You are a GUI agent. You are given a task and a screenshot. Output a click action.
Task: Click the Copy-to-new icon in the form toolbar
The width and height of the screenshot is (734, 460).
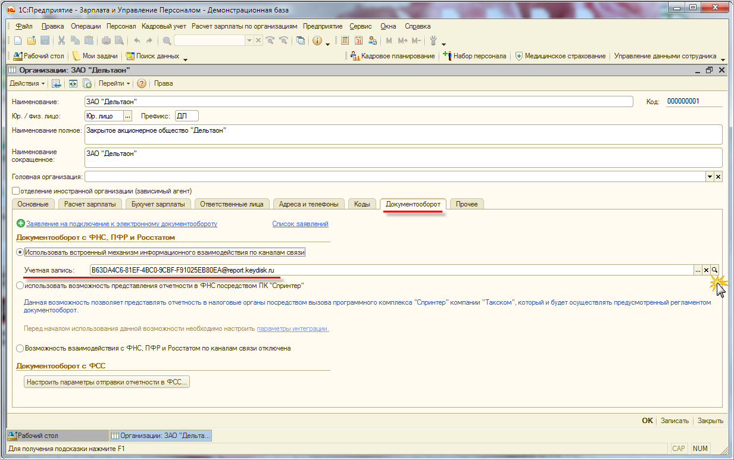87,84
